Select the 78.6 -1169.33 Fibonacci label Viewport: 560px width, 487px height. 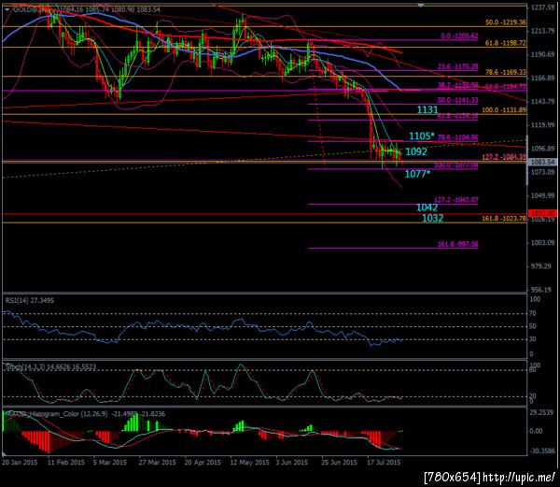(505, 72)
